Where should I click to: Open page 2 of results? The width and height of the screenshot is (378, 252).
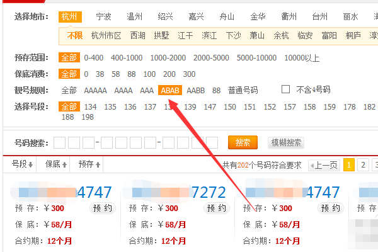point(364,165)
